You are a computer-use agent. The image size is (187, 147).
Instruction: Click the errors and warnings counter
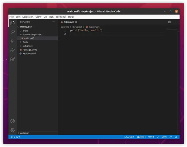15,137
